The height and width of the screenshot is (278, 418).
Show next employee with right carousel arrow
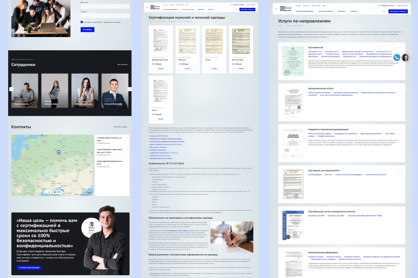130,89
